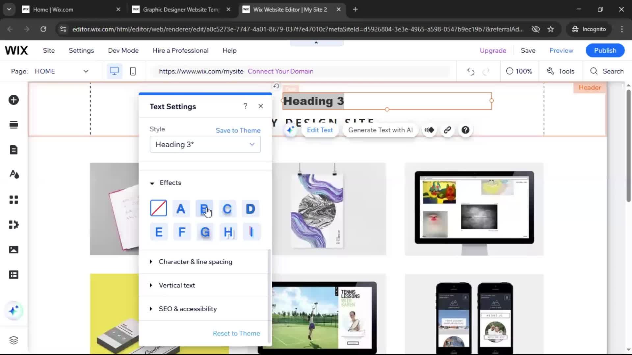
Task: Click Generate Text with AI
Action: (x=380, y=130)
